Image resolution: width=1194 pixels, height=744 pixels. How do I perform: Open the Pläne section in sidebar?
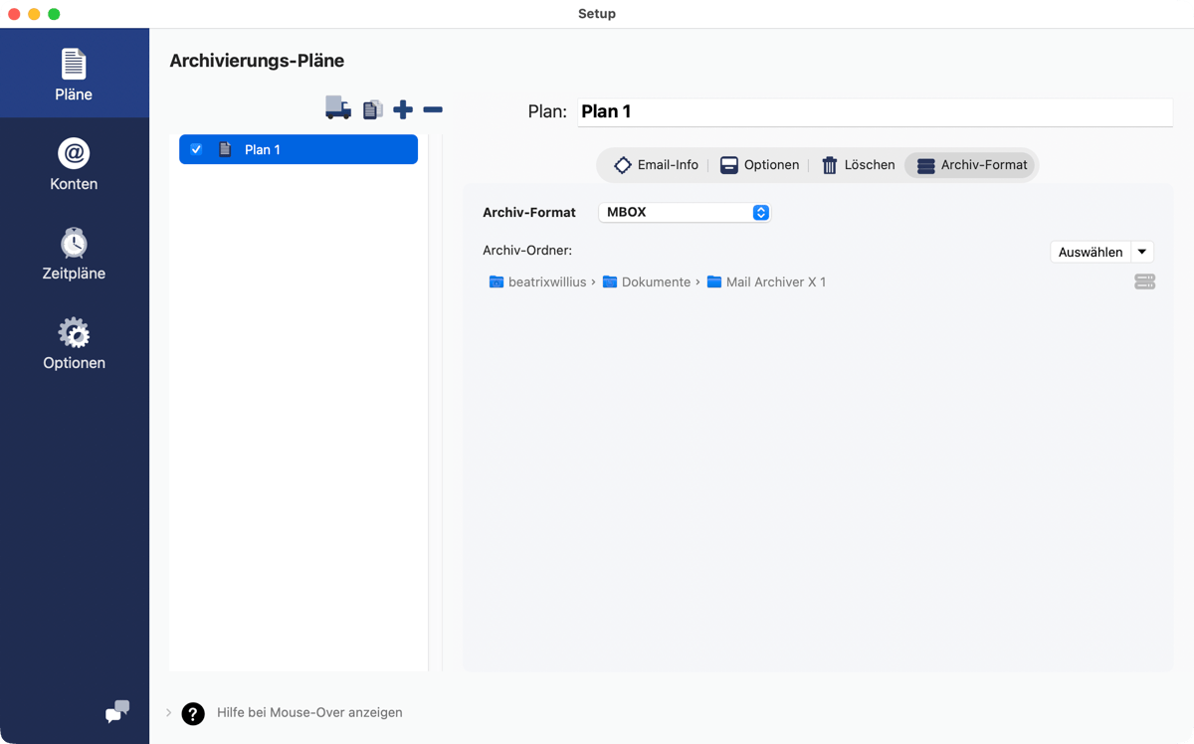(x=74, y=75)
